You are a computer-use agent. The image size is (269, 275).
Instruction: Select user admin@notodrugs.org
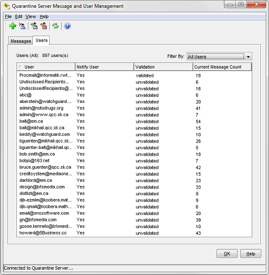(134, 108)
